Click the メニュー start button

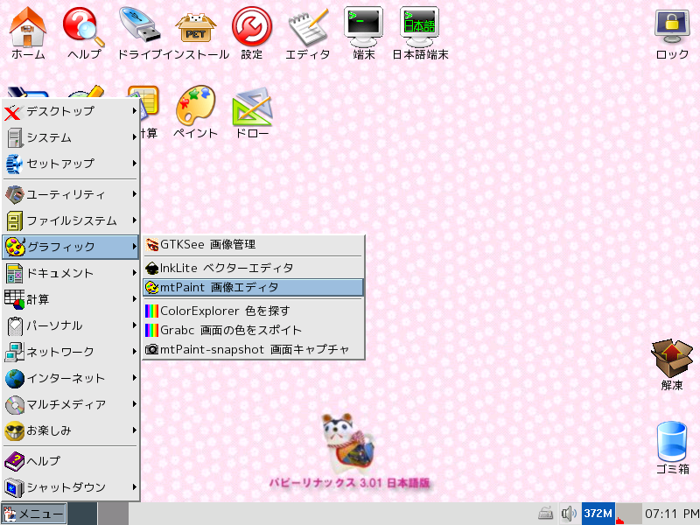tap(34, 513)
